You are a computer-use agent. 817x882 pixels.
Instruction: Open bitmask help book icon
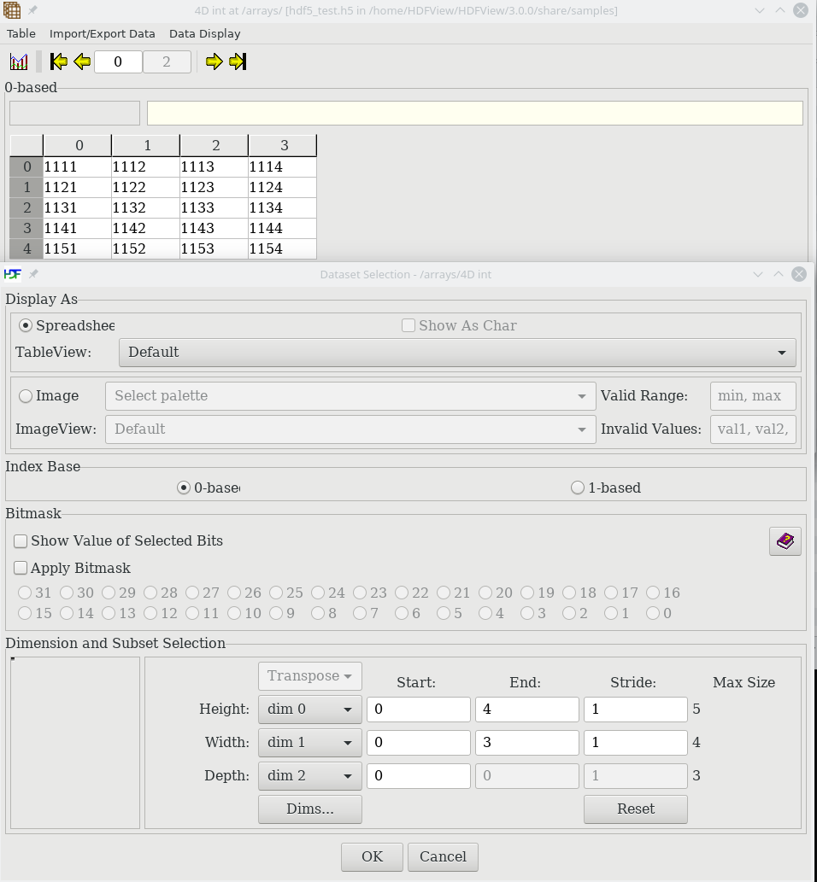[785, 541]
